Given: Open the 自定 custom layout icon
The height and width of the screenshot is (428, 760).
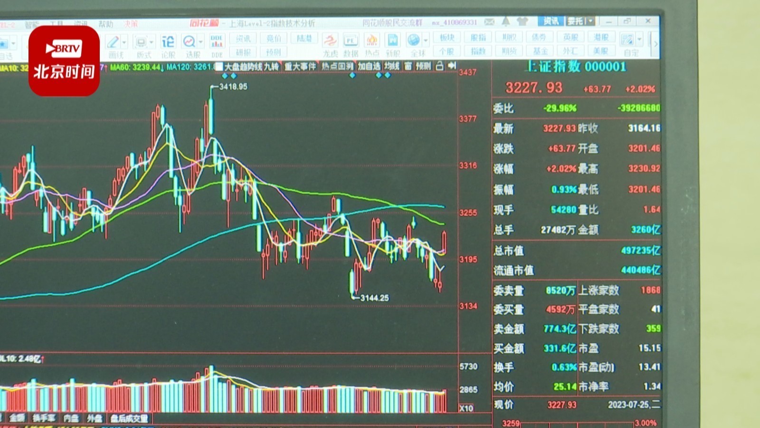Looking at the screenshot, I should coord(627,40).
